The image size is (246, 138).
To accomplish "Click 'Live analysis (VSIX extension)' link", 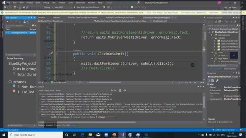I will pyautogui.click(x=193, y=13).
